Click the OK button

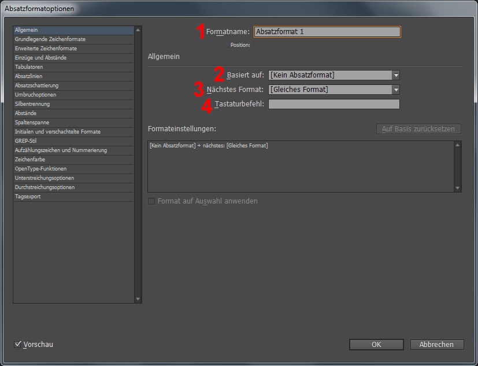[376, 345]
